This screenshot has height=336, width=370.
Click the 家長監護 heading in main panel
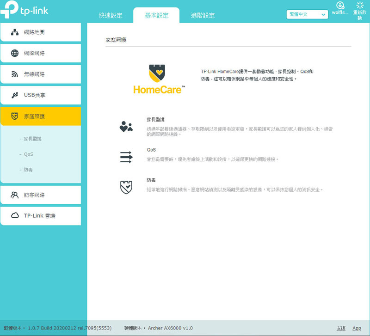coord(155,120)
